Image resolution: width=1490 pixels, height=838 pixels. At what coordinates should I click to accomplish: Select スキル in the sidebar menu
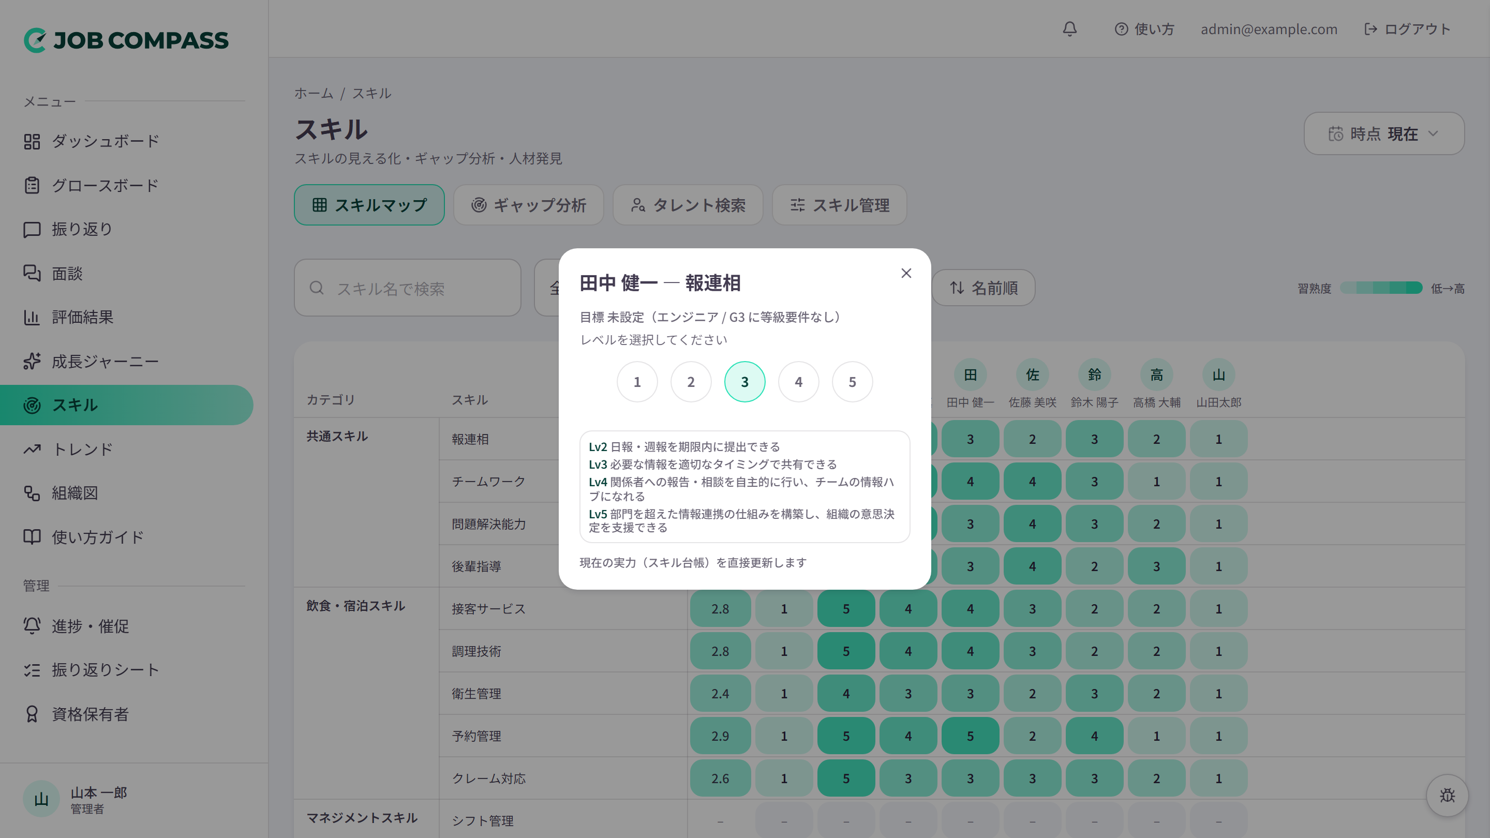coord(127,405)
